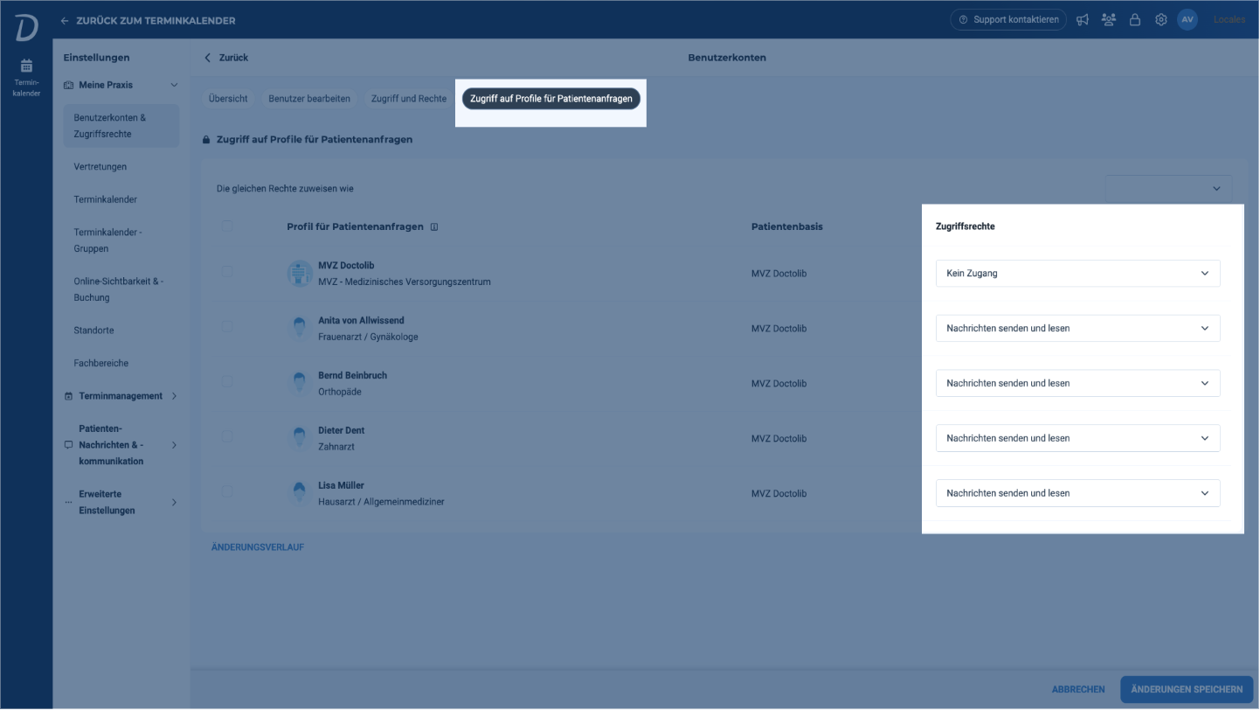1260x710 pixels.
Task: Expand Erweiterte Einstellungen section
Action: [174, 503]
